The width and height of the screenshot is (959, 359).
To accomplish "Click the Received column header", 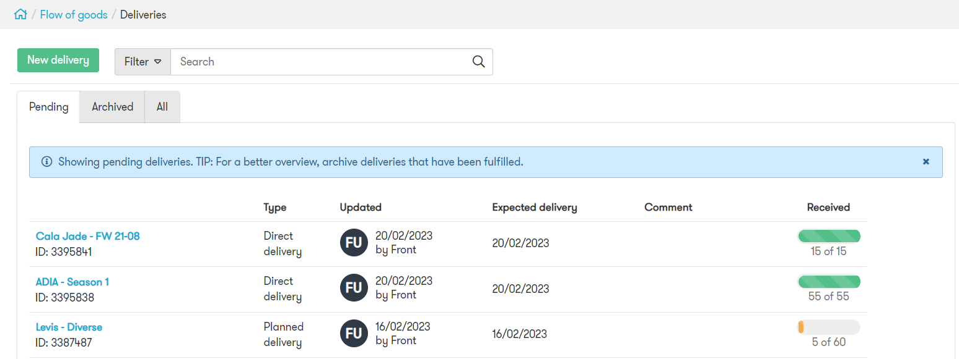I will point(828,207).
